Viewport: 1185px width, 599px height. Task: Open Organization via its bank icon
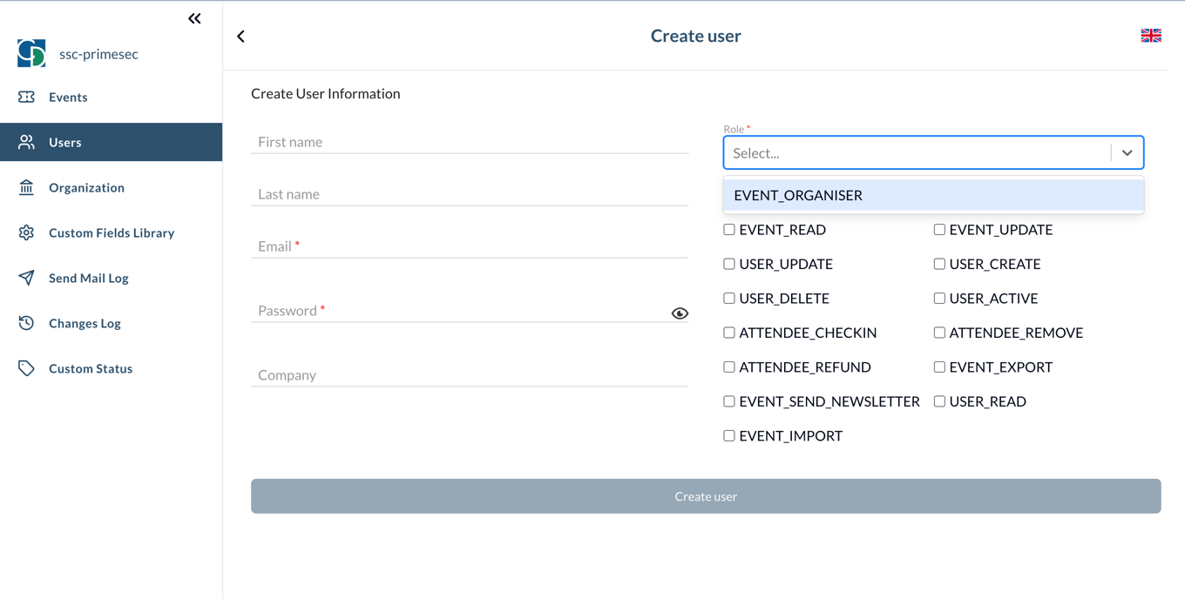click(x=27, y=187)
